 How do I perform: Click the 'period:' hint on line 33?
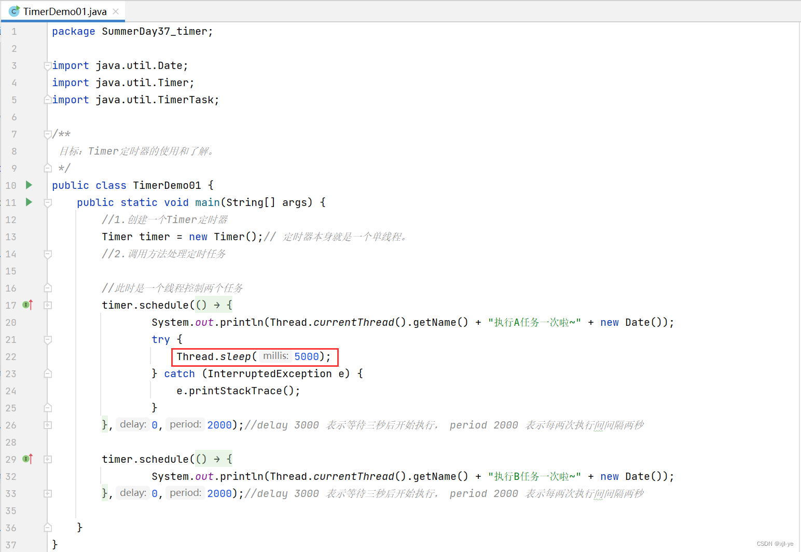click(x=185, y=493)
